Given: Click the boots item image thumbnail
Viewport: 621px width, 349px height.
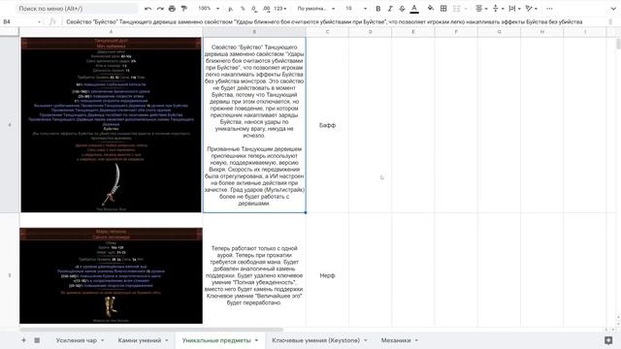Looking at the screenshot, I should tap(111, 275).
